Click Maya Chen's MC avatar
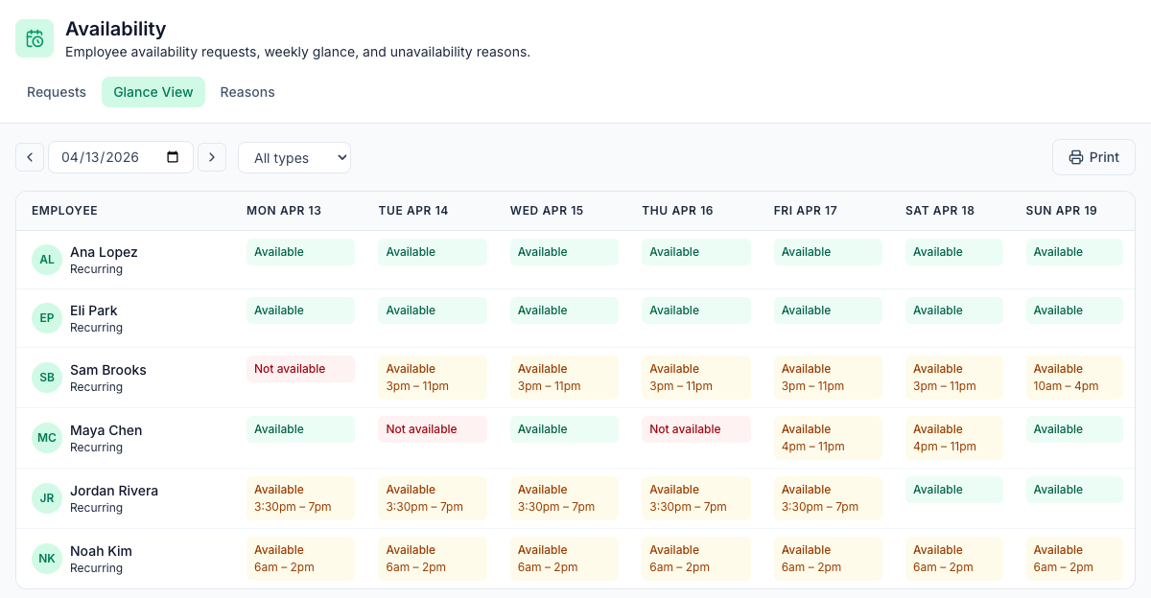 [47, 438]
